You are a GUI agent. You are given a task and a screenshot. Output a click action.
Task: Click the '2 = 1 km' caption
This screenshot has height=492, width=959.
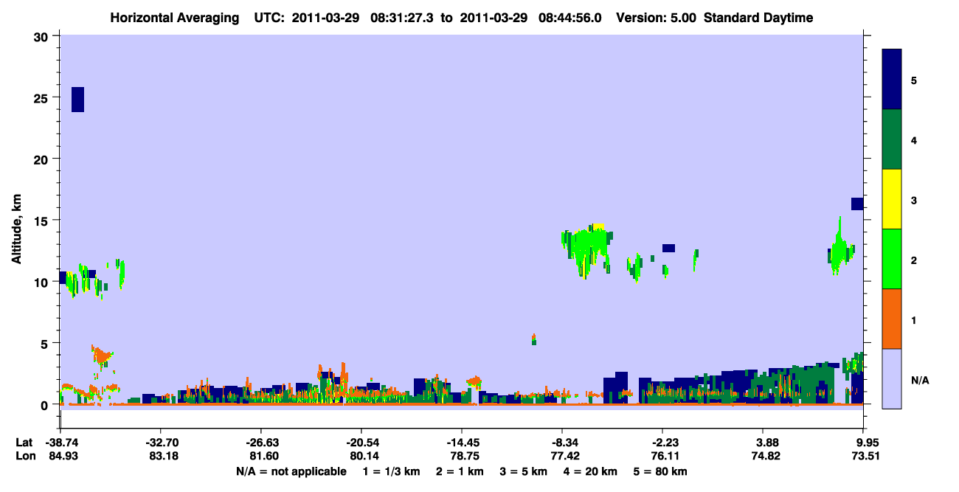460,471
